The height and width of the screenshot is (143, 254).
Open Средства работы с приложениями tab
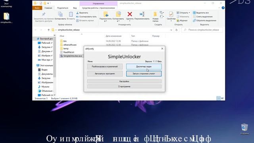(x=98, y=8)
